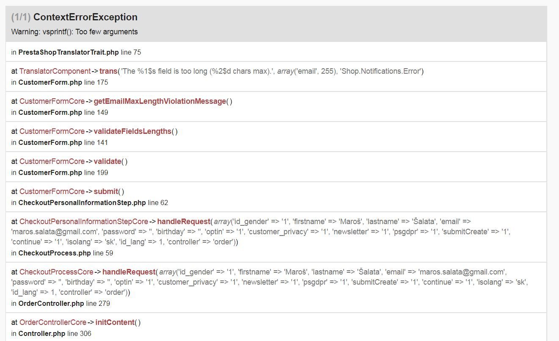This screenshot has width=559, height=341.
Task: Click the initContent method name
Action: [x=115, y=322]
